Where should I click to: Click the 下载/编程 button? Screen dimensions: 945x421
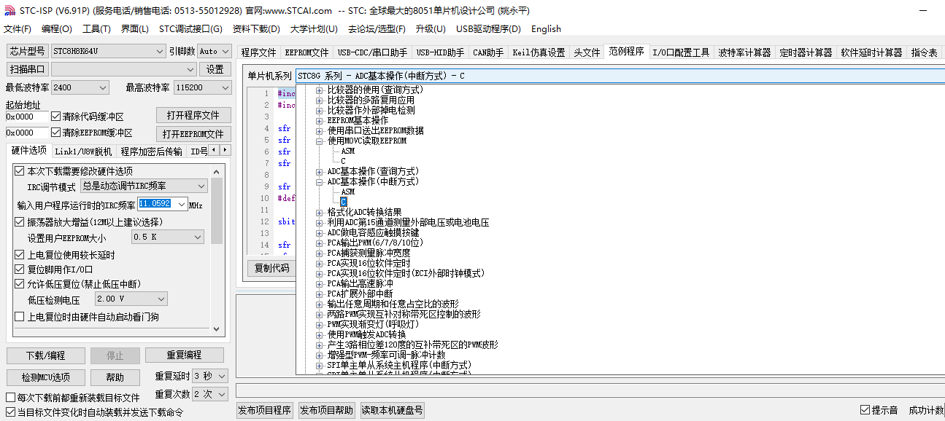point(45,355)
